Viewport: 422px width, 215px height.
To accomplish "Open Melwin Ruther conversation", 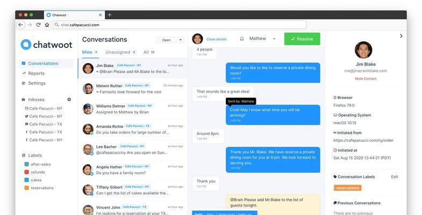I will [x=132, y=89].
